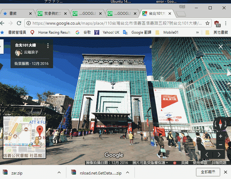Click 全部顯示 show all downloads button
The height and width of the screenshot is (179, 231).
point(208,172)
